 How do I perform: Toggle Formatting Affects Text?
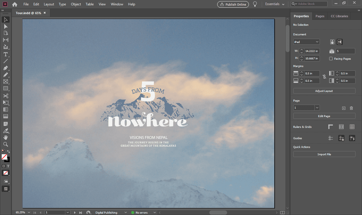[8, 166]
